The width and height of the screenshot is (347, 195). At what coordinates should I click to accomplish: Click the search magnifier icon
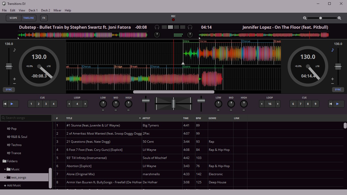tap(3, 118)
